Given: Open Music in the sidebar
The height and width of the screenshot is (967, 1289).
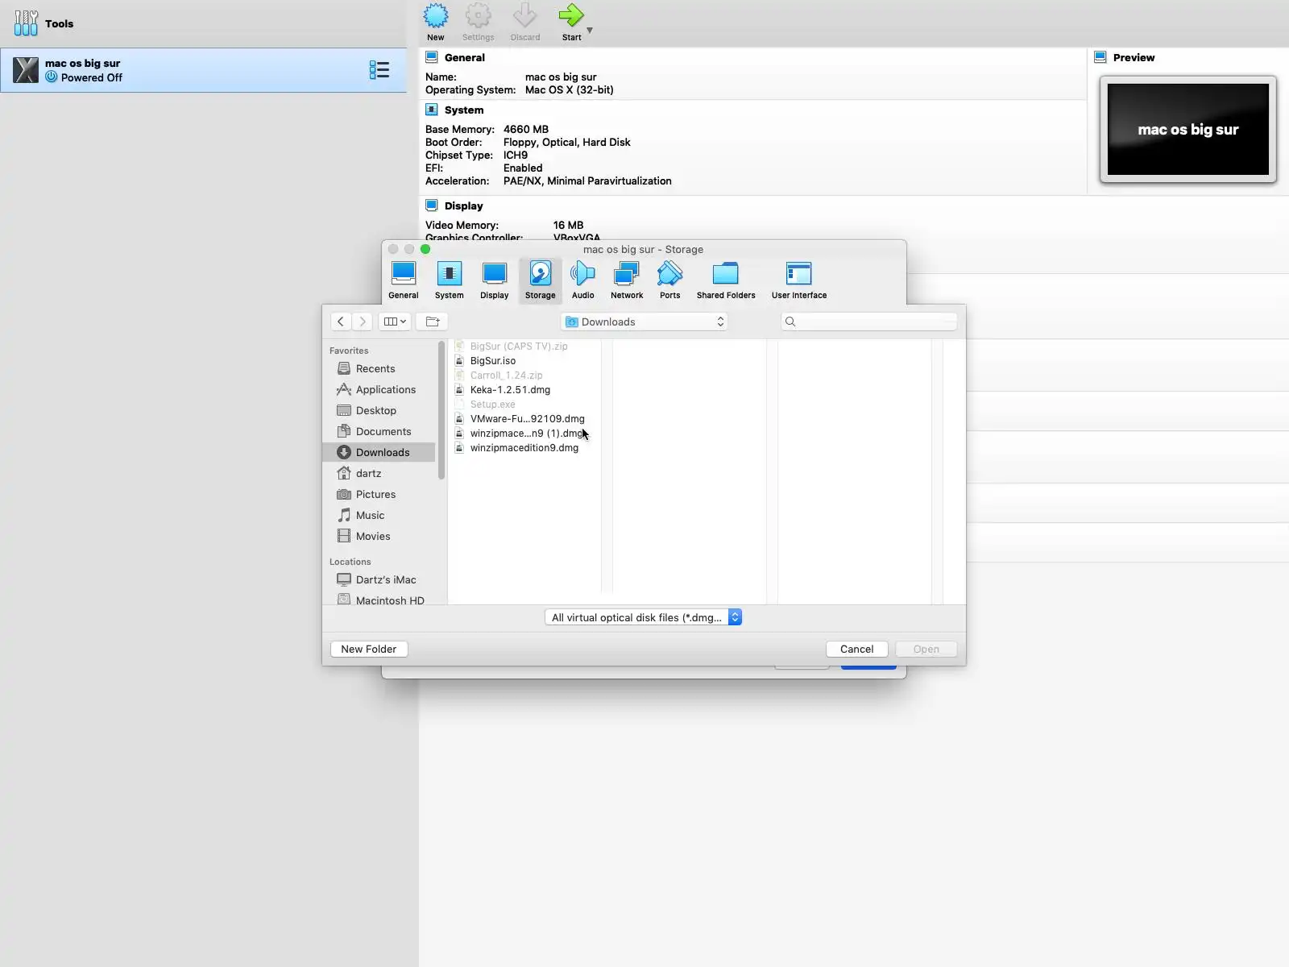Looking at the screenshot, I should point(379,515).
